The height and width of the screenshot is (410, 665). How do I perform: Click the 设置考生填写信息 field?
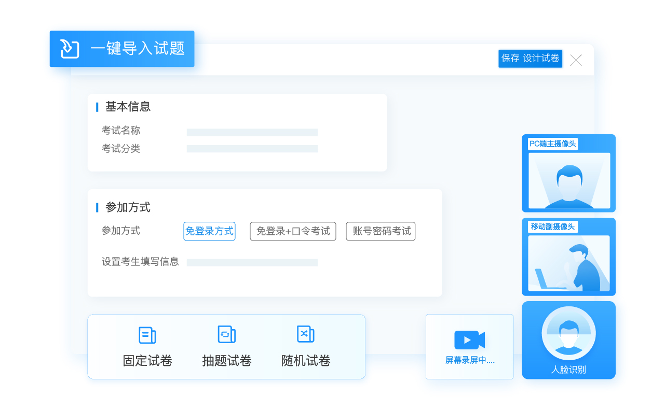252,263
